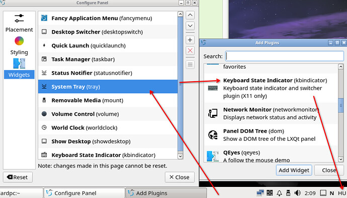This screenshot has width=347, height=198.
Task: Choose Panel DOM Tree plugin
Action: click(x=271, y=135)
